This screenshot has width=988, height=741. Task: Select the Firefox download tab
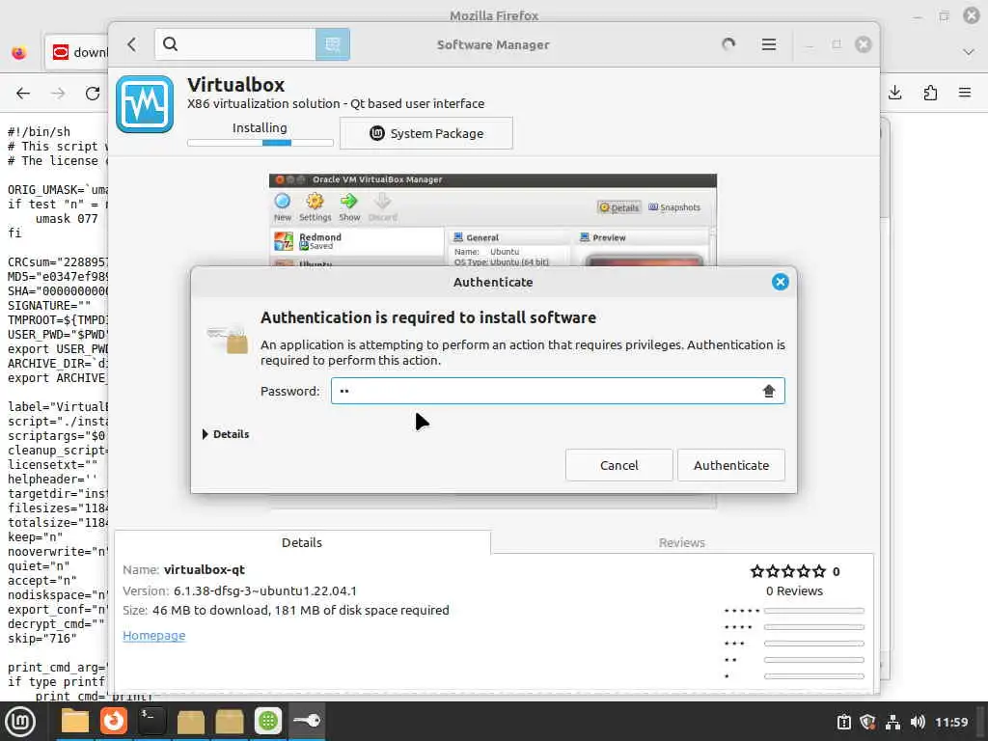click(x=76, y=52)
